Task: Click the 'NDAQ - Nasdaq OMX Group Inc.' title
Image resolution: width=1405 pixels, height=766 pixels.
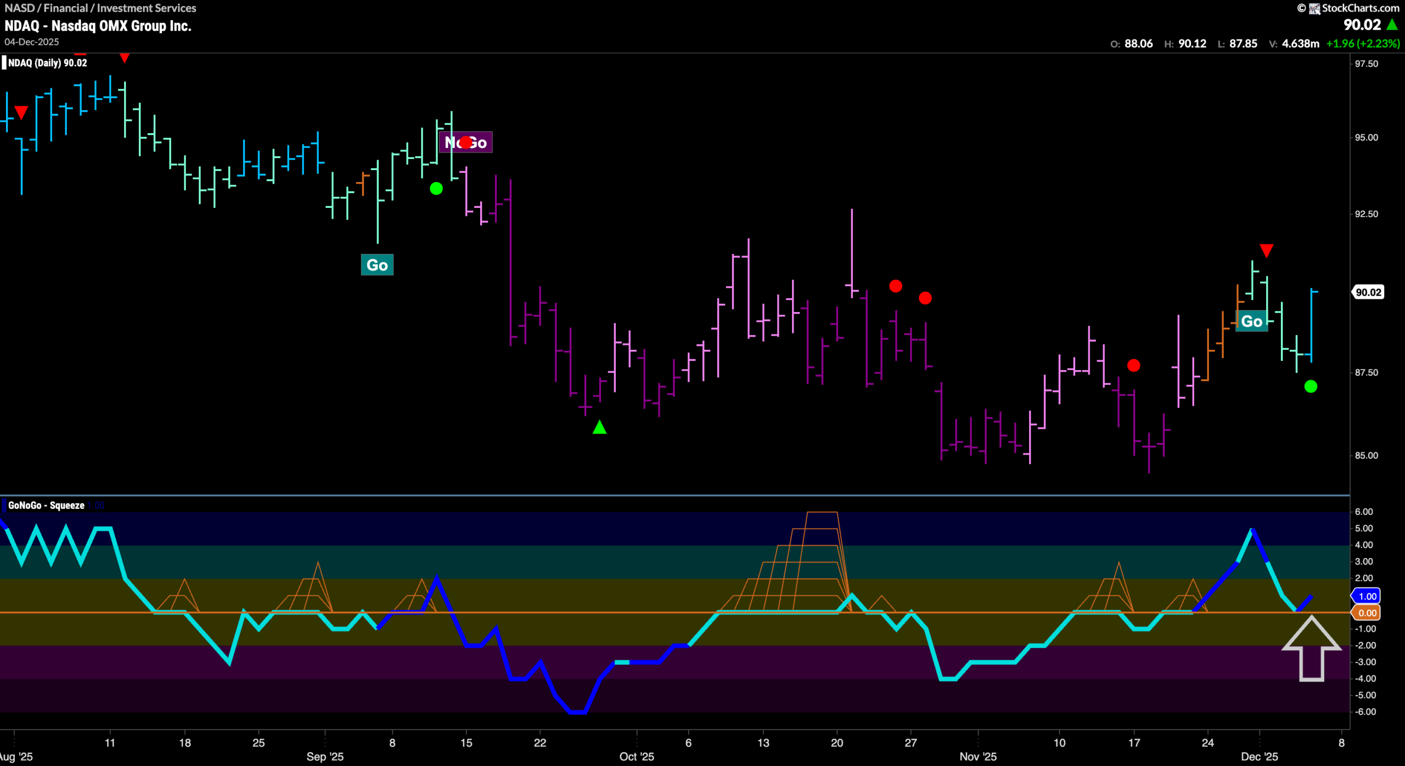Action: (97, 25)
